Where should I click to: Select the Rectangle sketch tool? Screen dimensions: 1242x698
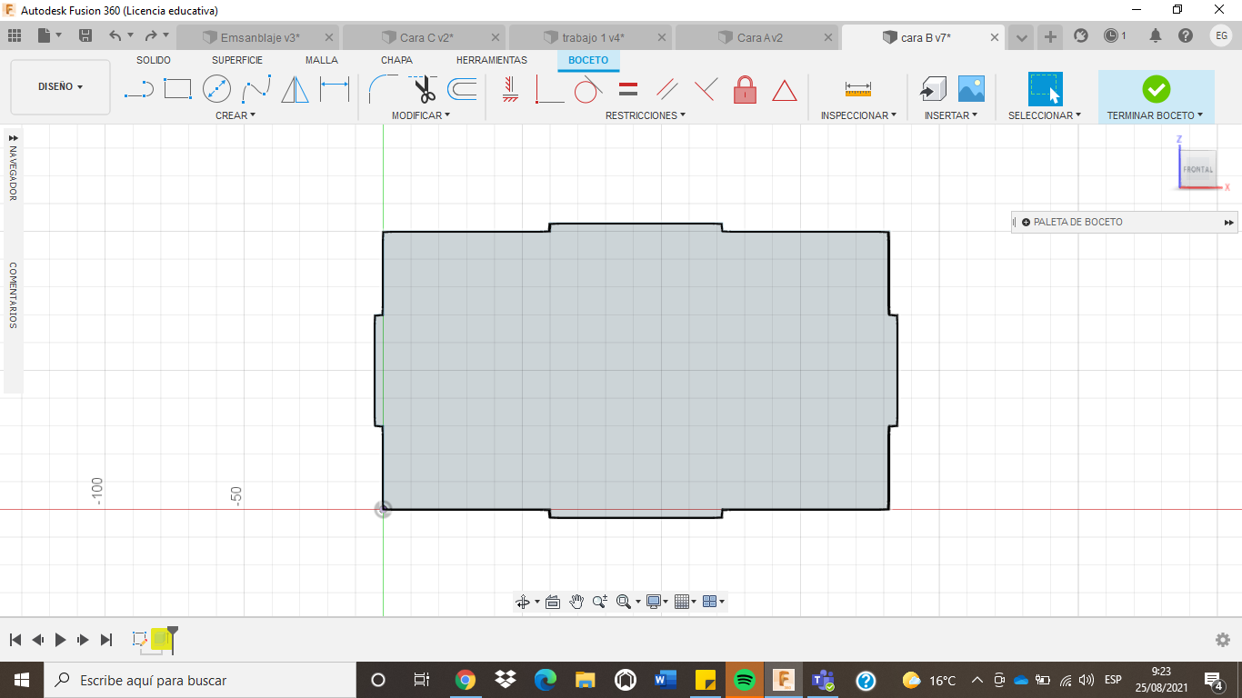click(x=177, y=90)
